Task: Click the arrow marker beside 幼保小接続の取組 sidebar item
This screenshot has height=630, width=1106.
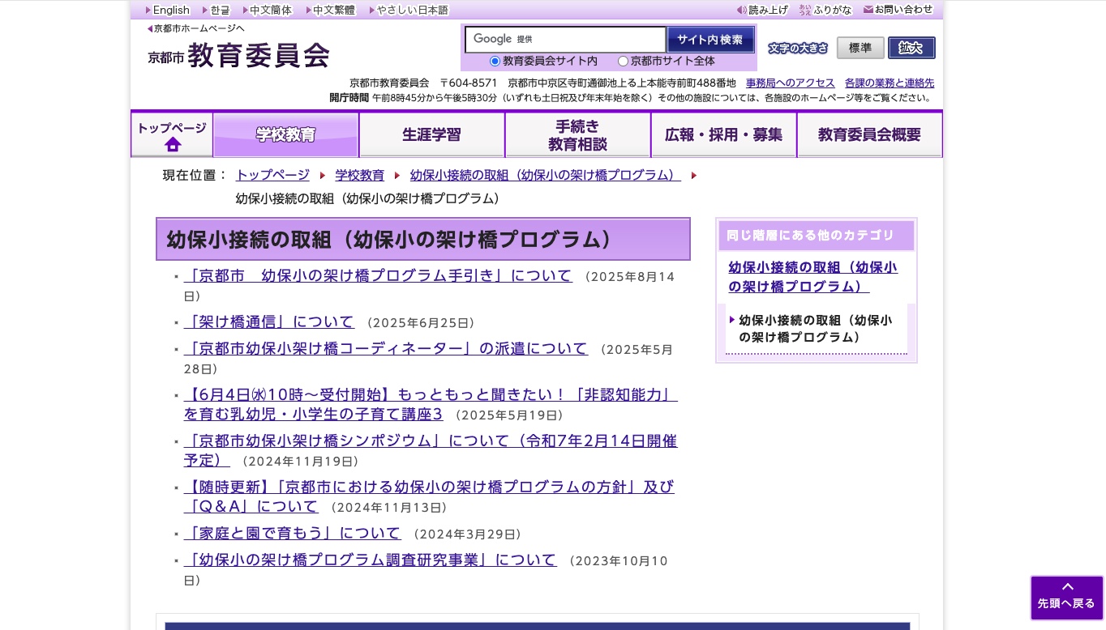Action: pyautogui.click(x=732, y=320)
